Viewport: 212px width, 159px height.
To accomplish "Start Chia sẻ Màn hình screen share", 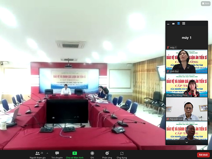I will [75, 155].
